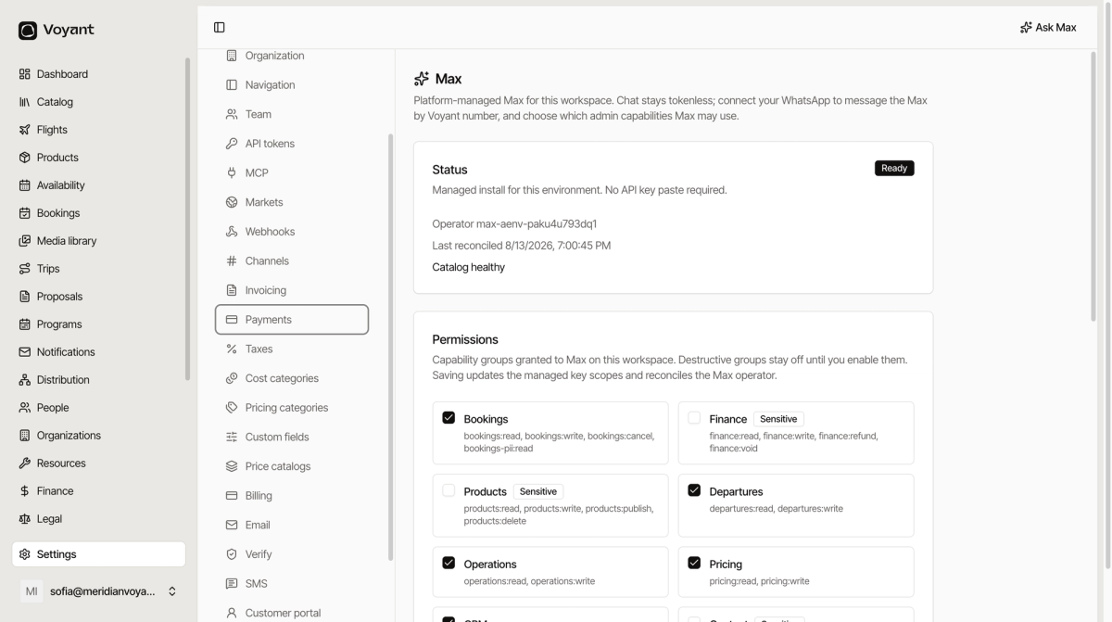Open Organization settings
This screenshot has height=622, width=1112.
(292, 56)
